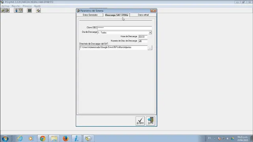Click the Directorio de Descargas del SAT path field
Image resolution: width=253 pixels, height=142 pixels.
[113, 48]
